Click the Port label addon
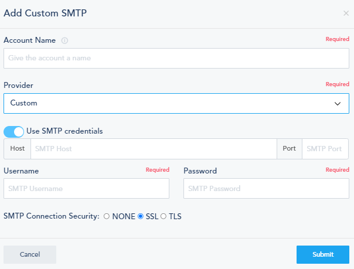The height and width of the screenshot is (269, 354). (x=289, y=149)
